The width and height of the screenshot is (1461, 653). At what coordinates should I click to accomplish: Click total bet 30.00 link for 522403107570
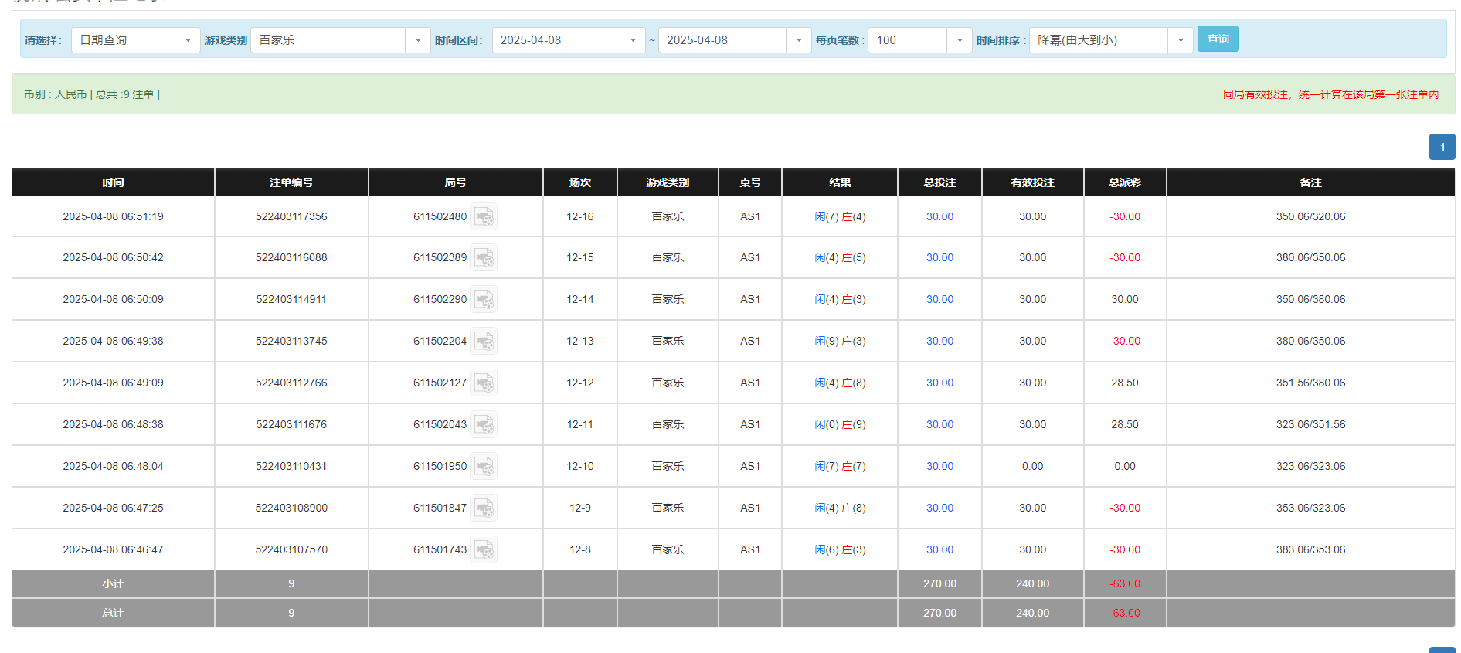point(939,550)
